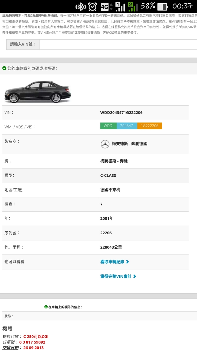Screen dimensions: 197x350
Task: Click the green WDD WMI segment
Action: 108,126
